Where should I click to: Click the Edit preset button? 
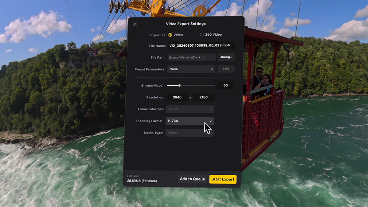(x=226, y=69)
